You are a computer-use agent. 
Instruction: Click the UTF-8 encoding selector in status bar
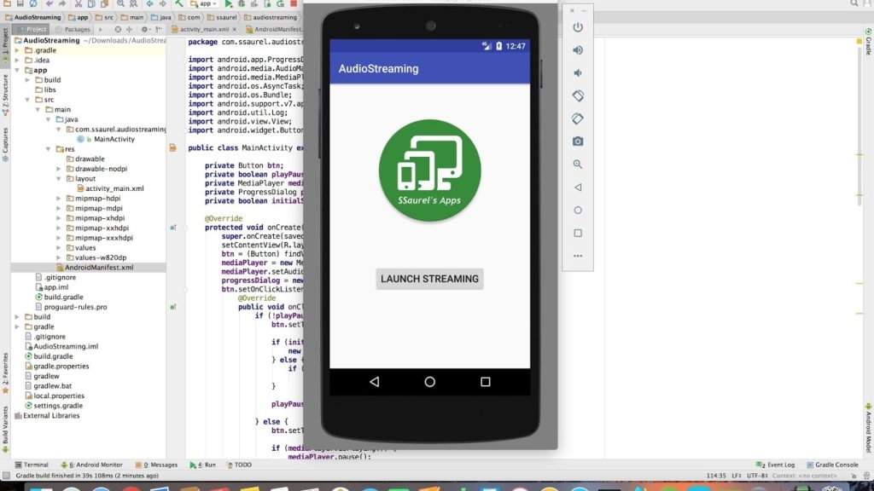point(758,476)
